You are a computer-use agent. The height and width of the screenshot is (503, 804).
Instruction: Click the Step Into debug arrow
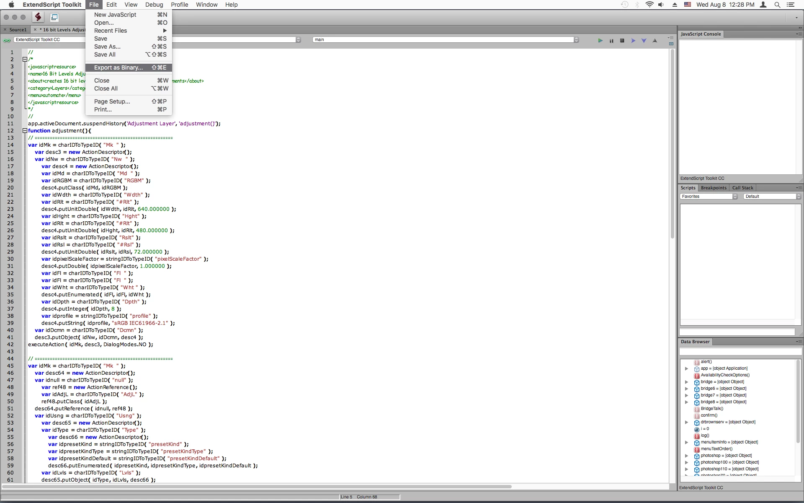click(644, 41)
